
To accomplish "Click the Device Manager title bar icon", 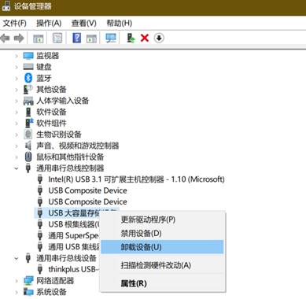I will (x=6, y=6).
